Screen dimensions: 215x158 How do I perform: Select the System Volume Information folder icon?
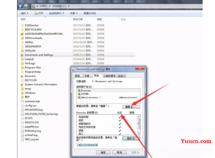[22, 85]
